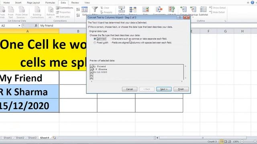Screen dimensions: 257x144
Task: Click zoom out minus button
Action: click(242, 142)
